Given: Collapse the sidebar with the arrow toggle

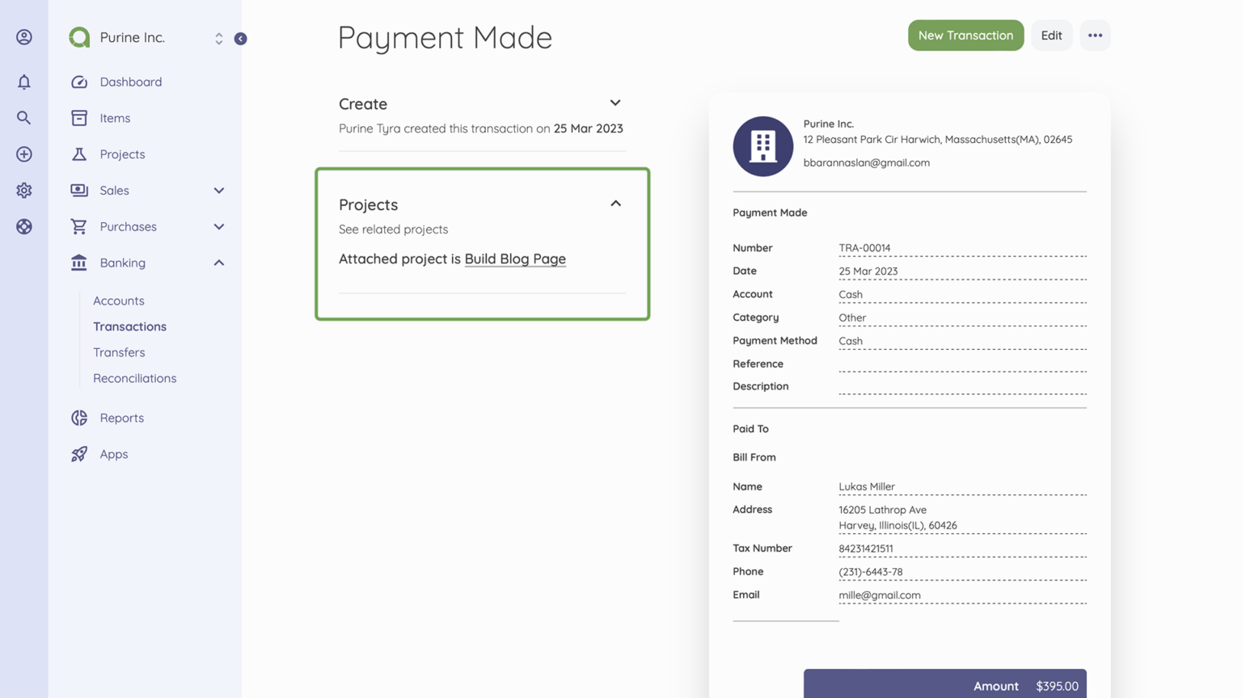Looking at the screenshot, I should 240,38.
